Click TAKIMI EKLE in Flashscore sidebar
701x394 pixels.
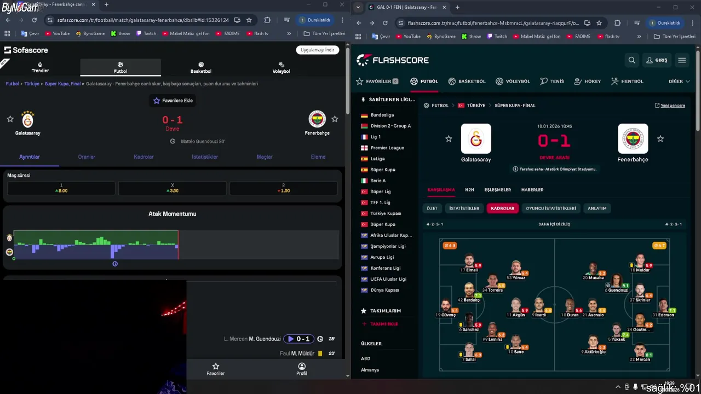tap(380, 324)
